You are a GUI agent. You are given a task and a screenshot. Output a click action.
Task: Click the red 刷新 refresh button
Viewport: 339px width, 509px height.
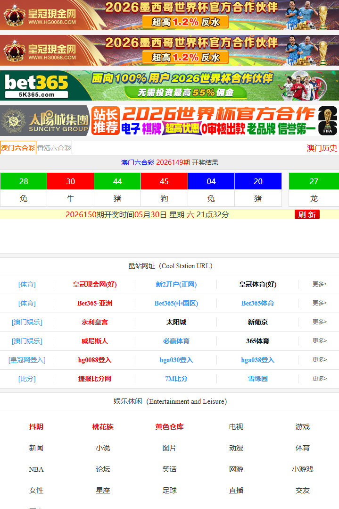[x=307, y=214]
